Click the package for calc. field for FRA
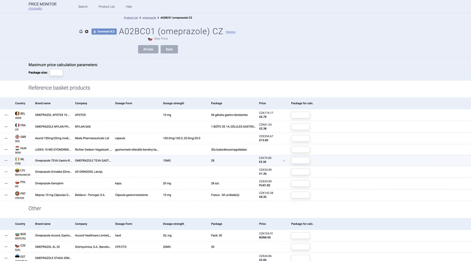The image size is (471, 261). (300, 127)
